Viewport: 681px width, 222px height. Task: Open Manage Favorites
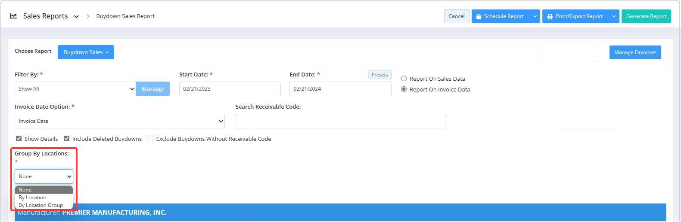tap(635, 52)
